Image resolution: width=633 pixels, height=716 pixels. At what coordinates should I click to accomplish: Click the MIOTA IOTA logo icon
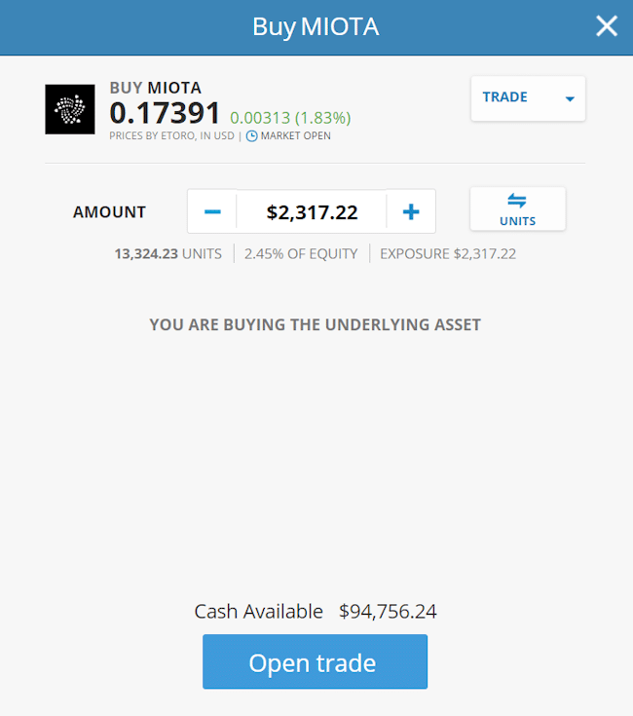tap(70, 109)
